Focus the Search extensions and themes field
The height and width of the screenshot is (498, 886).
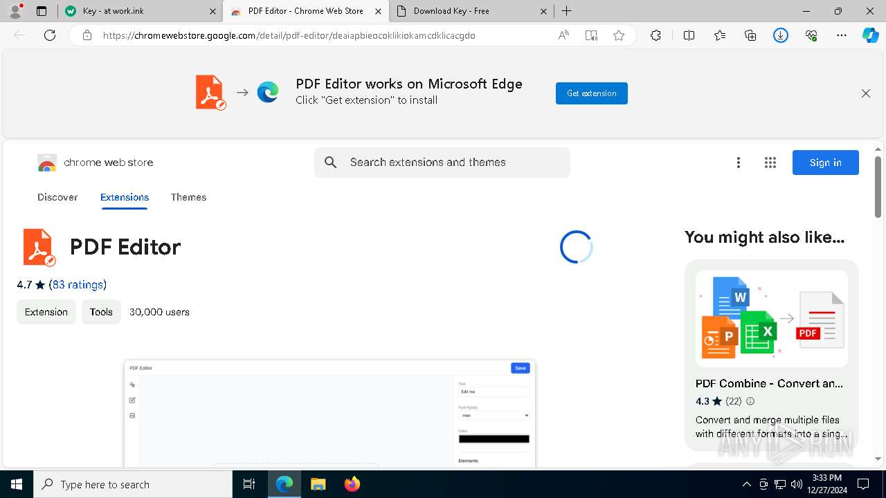pos(442,163)
